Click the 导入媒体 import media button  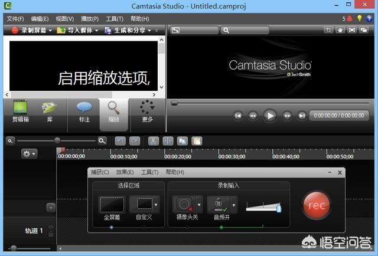(74, 30)
